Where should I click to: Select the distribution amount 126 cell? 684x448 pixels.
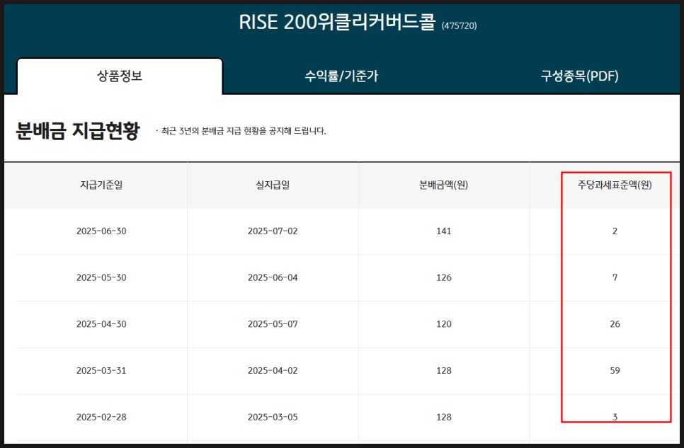(444, 277)
